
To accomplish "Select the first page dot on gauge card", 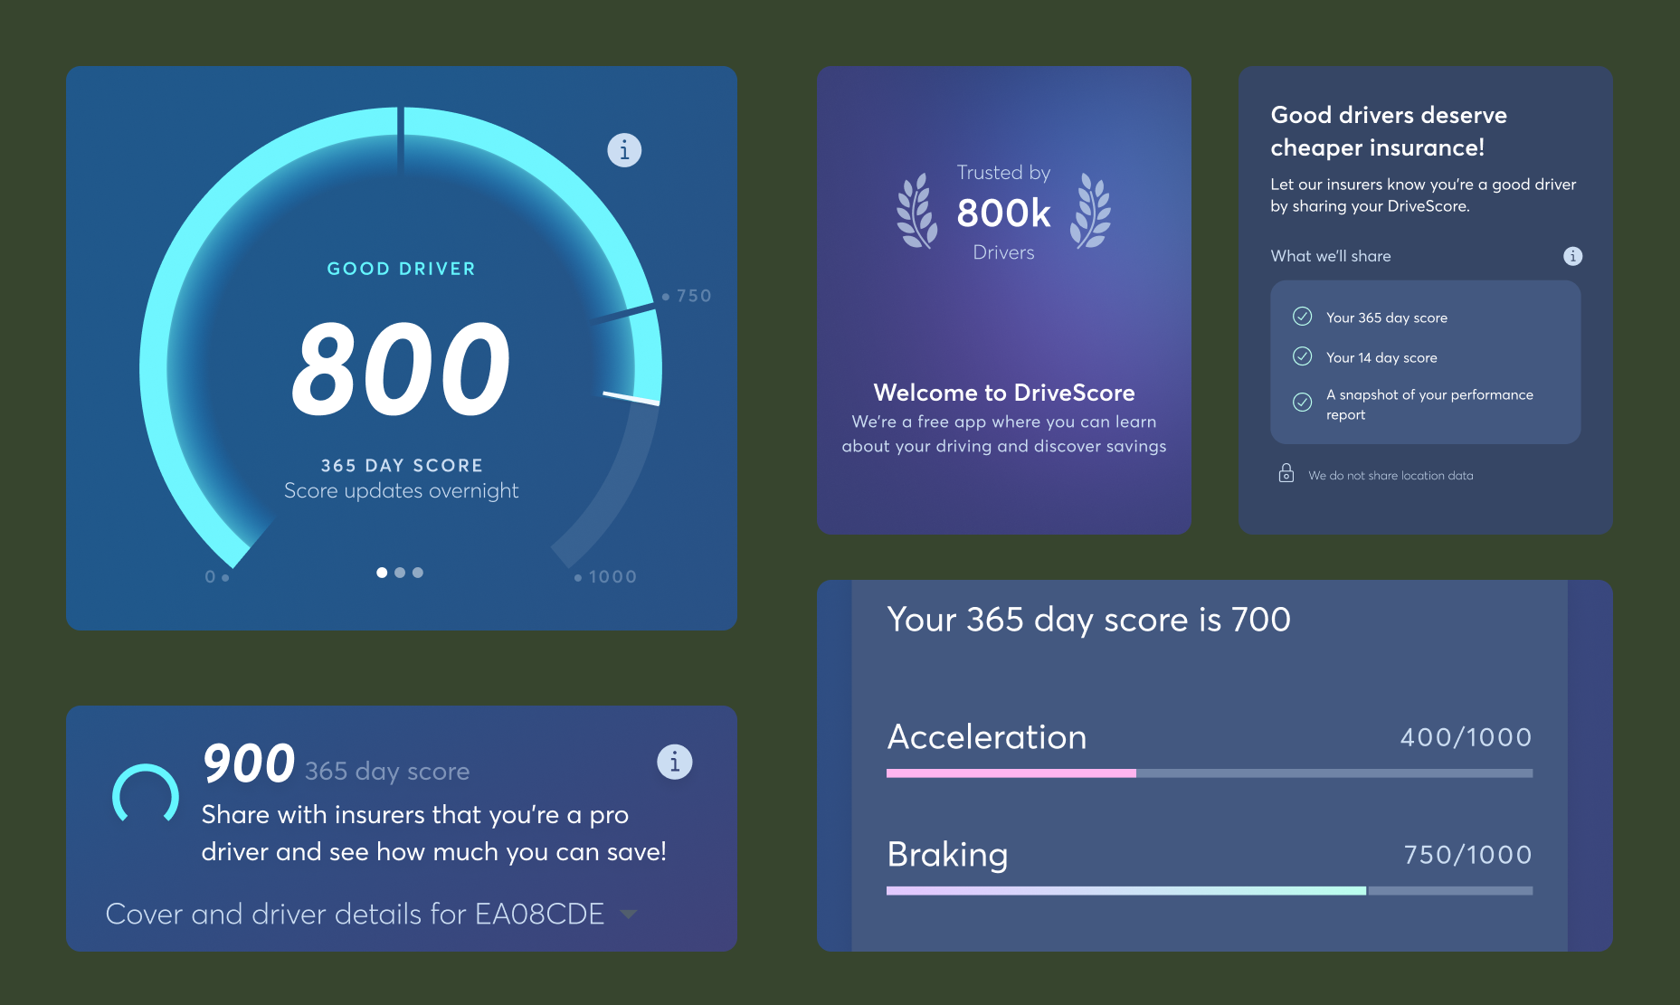I will 382,573.
